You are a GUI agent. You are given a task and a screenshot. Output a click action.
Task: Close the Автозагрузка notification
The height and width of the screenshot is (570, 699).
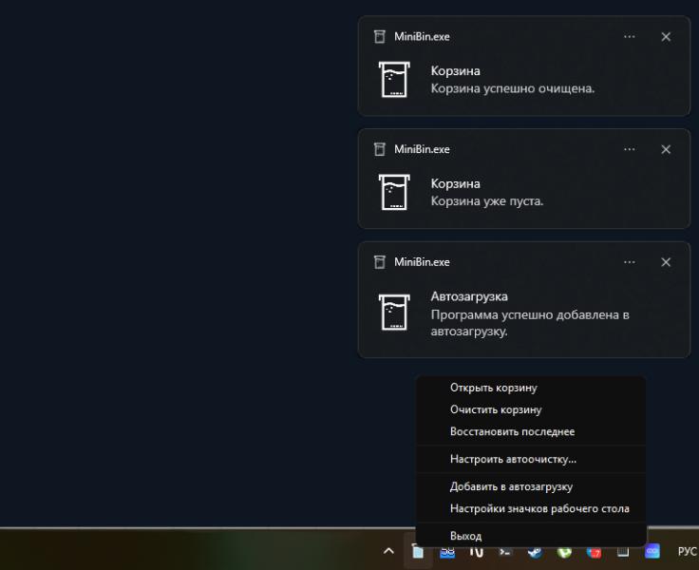666,262
